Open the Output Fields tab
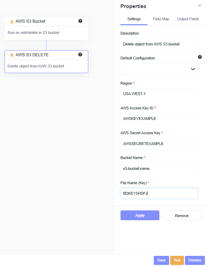The image size is (207, 266). pyautogui.click(x=188, y=19)
